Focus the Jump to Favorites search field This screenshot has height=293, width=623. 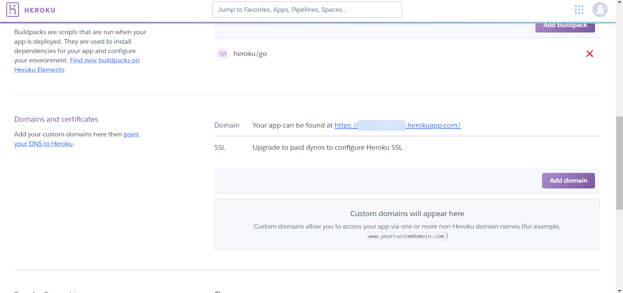[307, 10]
